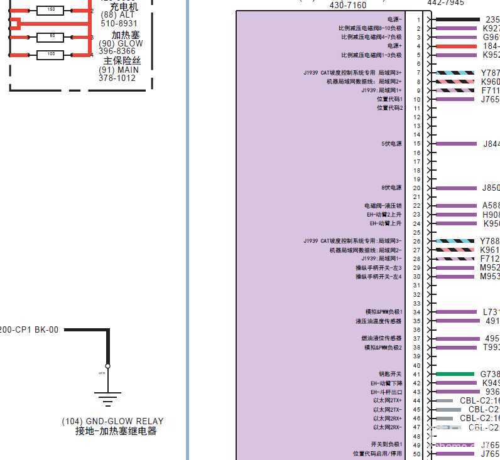Viewport: 500px width, 460px height.
Task: Select '以太网2TX-' label
Action: (388, 410)
